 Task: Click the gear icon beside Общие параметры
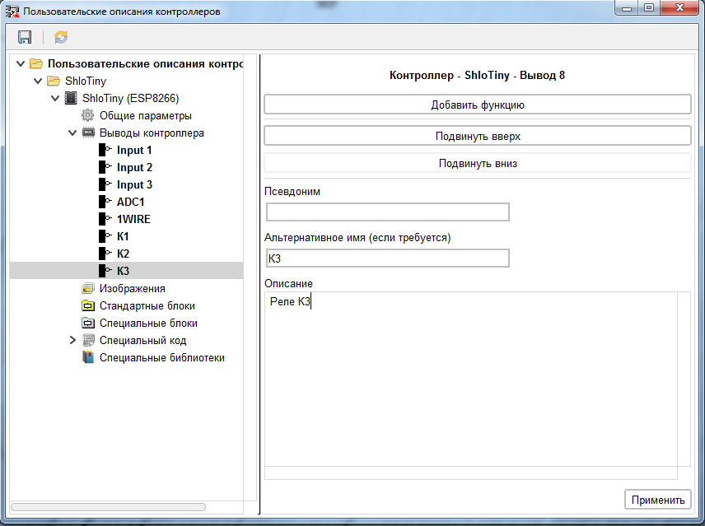coord(87,115)
